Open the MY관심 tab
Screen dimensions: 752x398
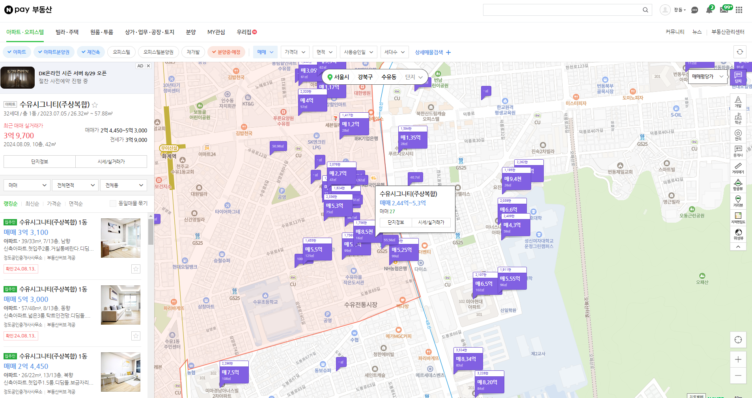pos(216,32)
